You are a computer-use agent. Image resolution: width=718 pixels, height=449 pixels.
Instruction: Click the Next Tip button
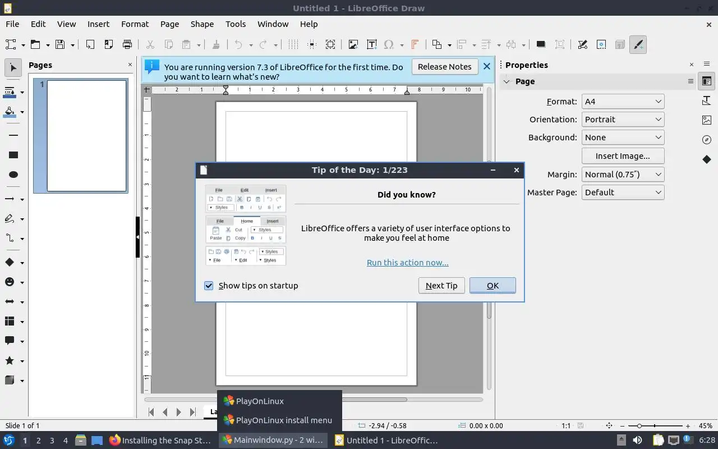[441, 286]
